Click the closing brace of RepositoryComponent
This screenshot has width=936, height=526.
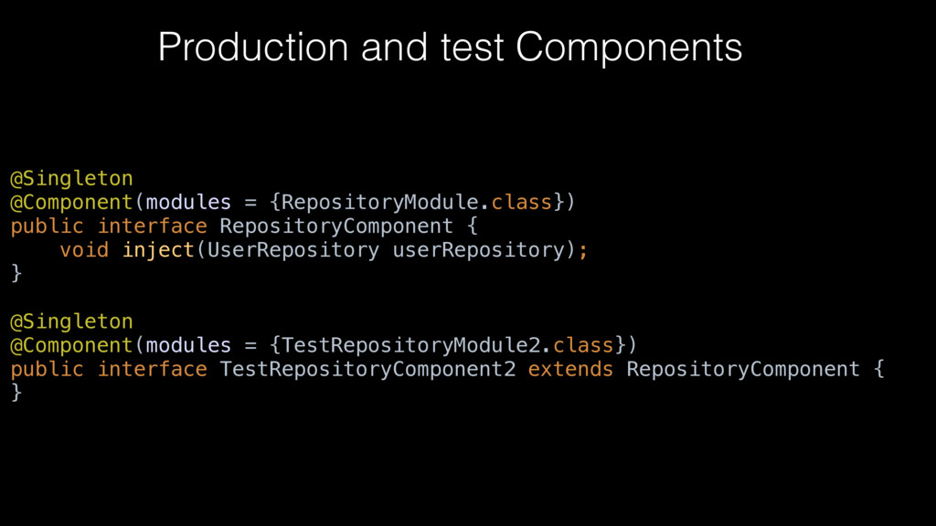pyautogui.click(x=16, y=273)
